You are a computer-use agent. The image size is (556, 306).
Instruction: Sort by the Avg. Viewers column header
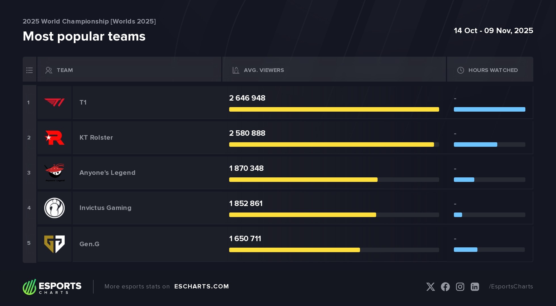(x=264, y=70)
